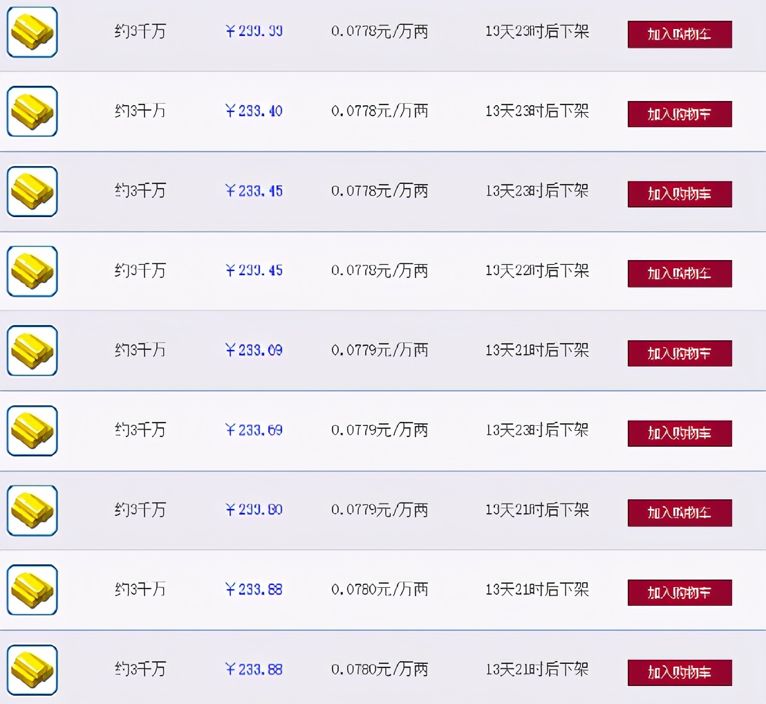
Task: Add the ¥233.09 gold listing to cart
Action: point(679,353)
